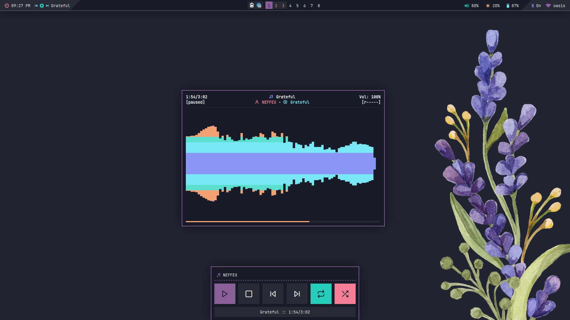Click the stop button in music widget
The height and width of the screenshot is (320, 570).
click(249, 294)
